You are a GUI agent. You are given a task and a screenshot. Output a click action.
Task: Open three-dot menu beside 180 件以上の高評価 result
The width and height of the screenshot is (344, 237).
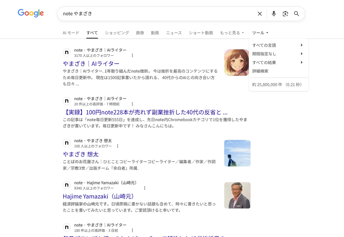pos(132,230)
